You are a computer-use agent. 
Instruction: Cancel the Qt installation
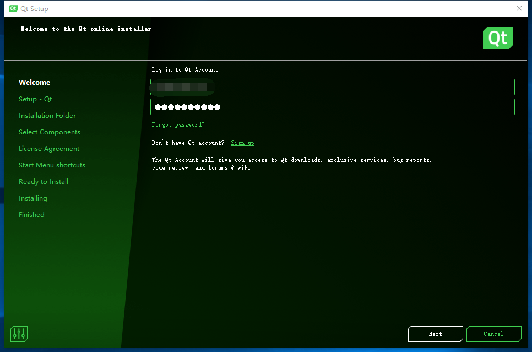493,334
